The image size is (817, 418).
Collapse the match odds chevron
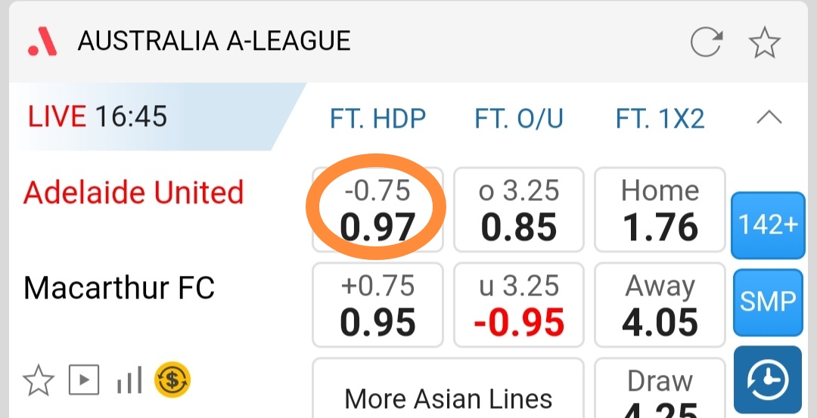point(769,117)
